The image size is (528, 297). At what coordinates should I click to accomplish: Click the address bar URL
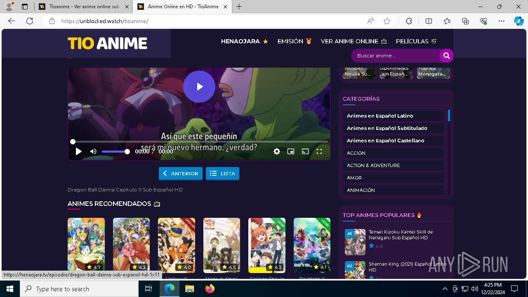point(105,21)
